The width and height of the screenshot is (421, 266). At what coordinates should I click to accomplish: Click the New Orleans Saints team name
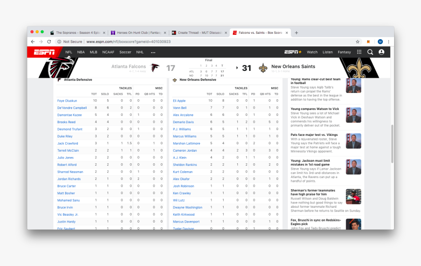293,66
